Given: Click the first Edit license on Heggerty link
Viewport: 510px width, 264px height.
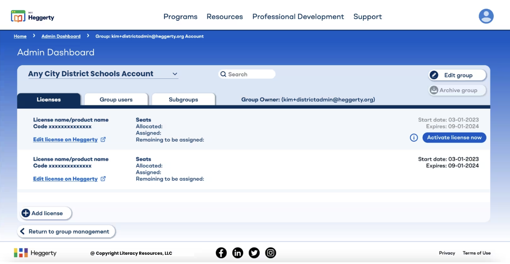Looking at the screenshot, I should pos(65,139).
